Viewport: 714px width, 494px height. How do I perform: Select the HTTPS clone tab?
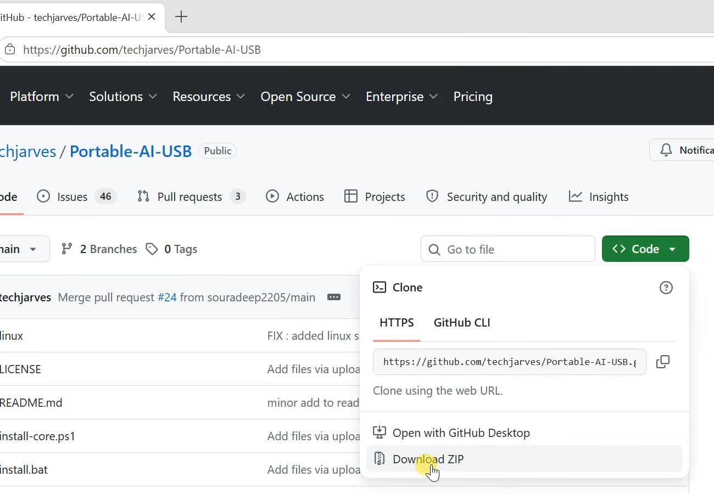(397, 323)
